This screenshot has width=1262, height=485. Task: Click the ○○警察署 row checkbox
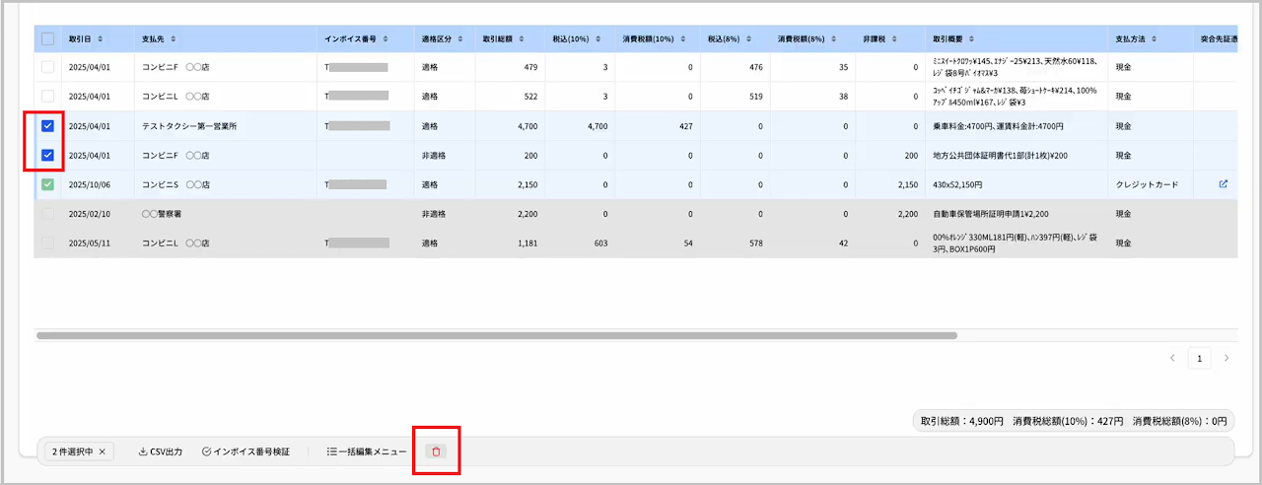[x=47, y=214]
